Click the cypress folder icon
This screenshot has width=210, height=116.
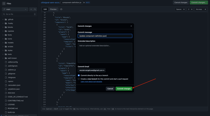click(x=6, y=31)
